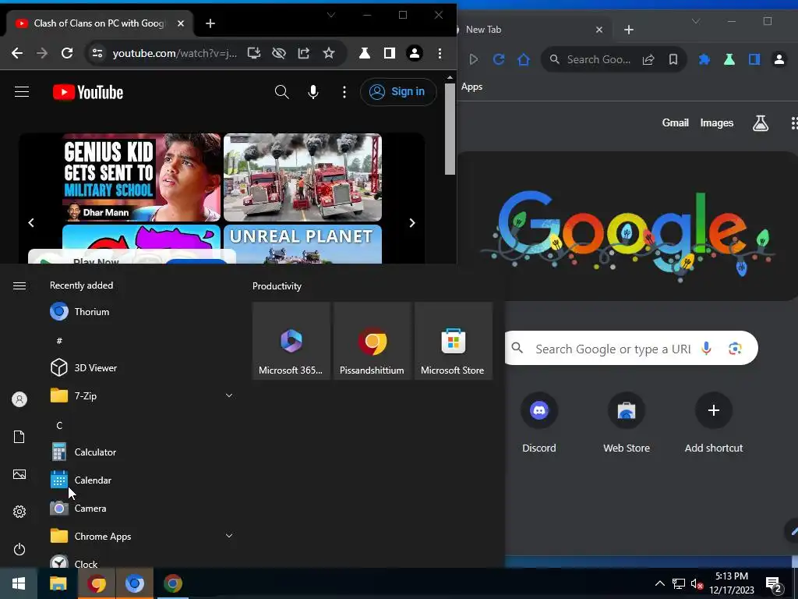Expand the Start menu hamburger navigation
Image resolution: width=798 pixels, height=599 pixels.
(19, 285)
